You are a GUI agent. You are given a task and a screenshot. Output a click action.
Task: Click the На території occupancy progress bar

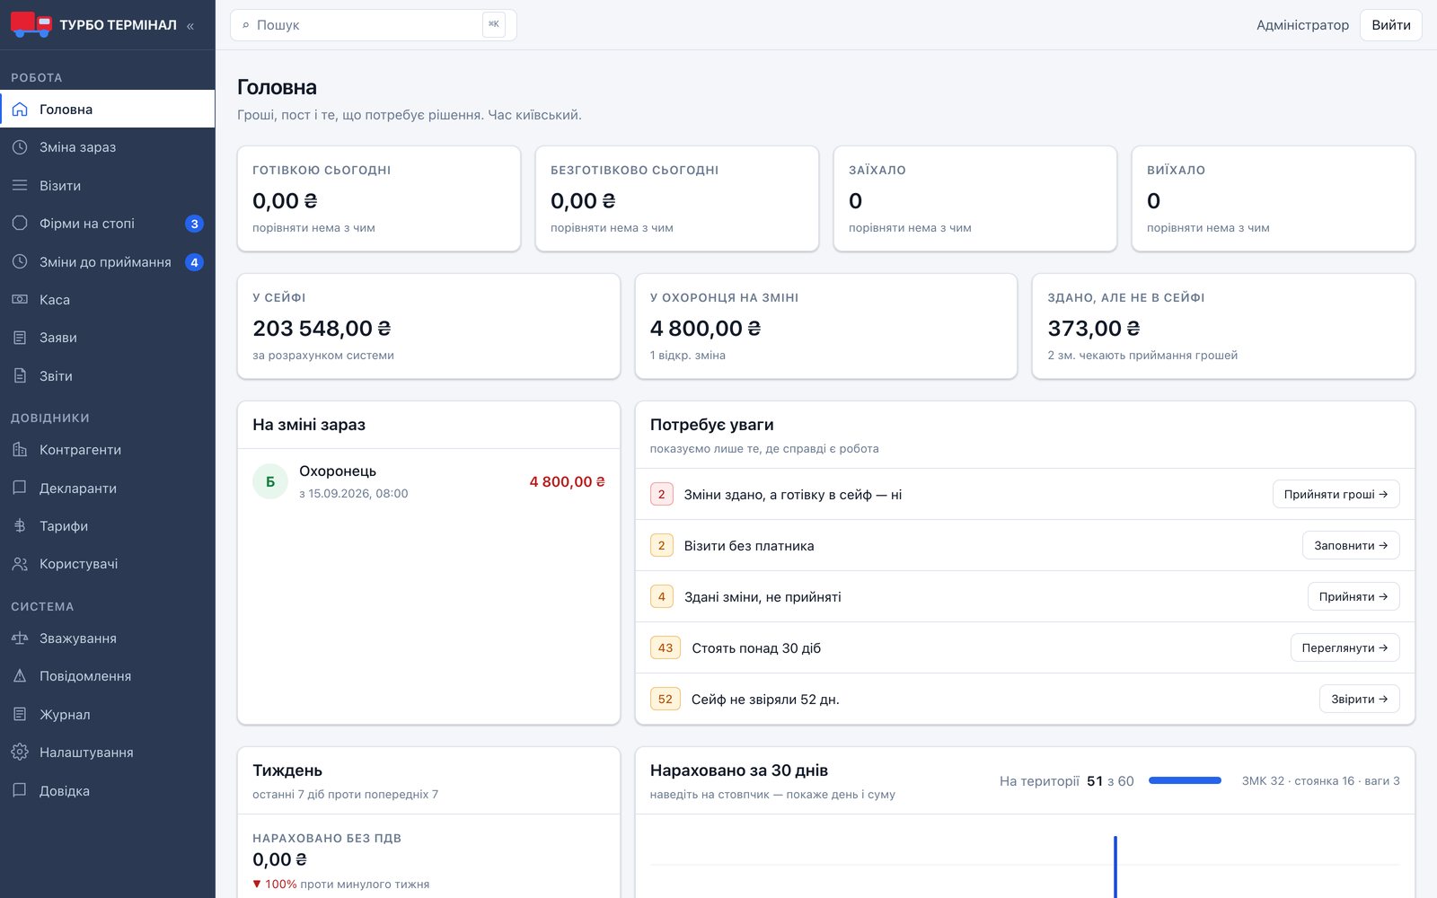[1185, 781]
